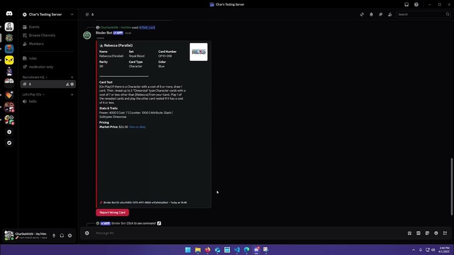This screenshot has height=255, width=454.
Task: Toggle headphones deafen
Action: point(62,236)
